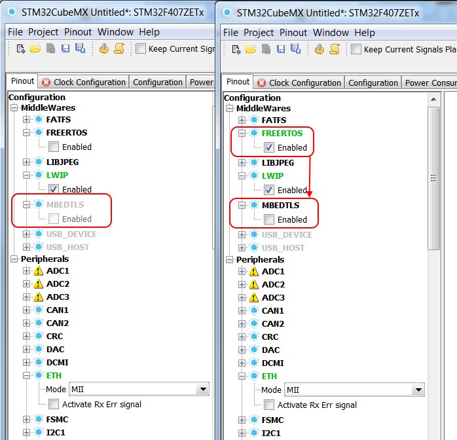Open Pinout menu in left window
This screenshot has height=440, width=457.
tap(78, 32)
